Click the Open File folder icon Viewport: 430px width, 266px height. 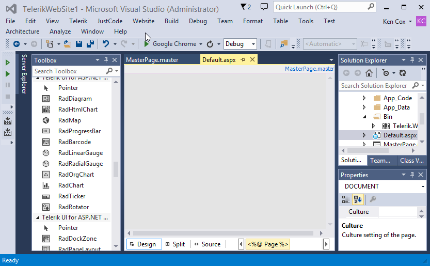click(x=68, y=44)
